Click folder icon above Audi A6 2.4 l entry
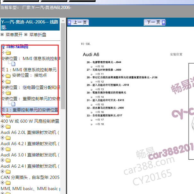 coord(8,160)
